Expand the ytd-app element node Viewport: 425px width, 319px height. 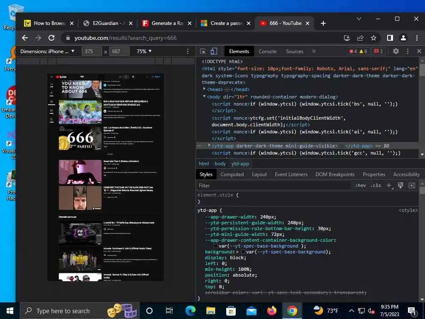pyautogui.click(x=209, y=145)
